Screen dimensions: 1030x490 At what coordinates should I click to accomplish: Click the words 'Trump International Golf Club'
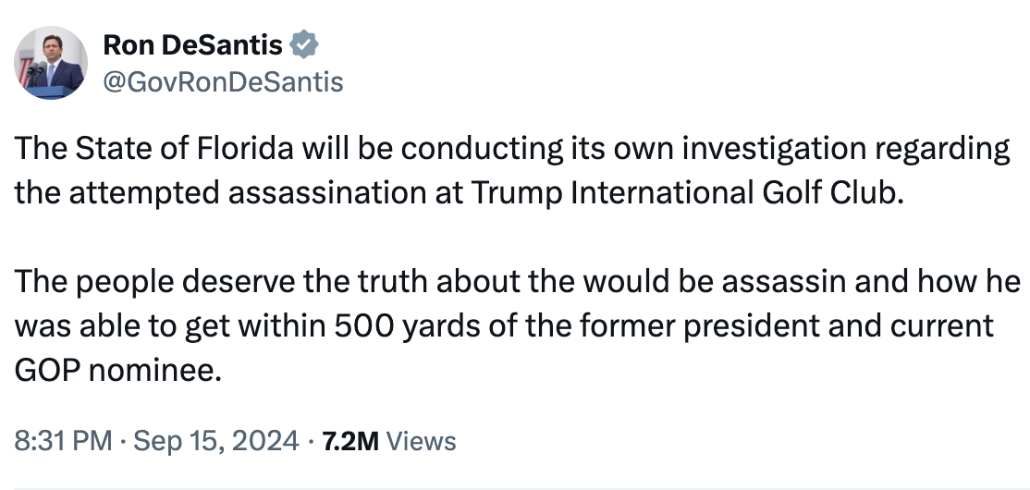[x=683, y=193]
